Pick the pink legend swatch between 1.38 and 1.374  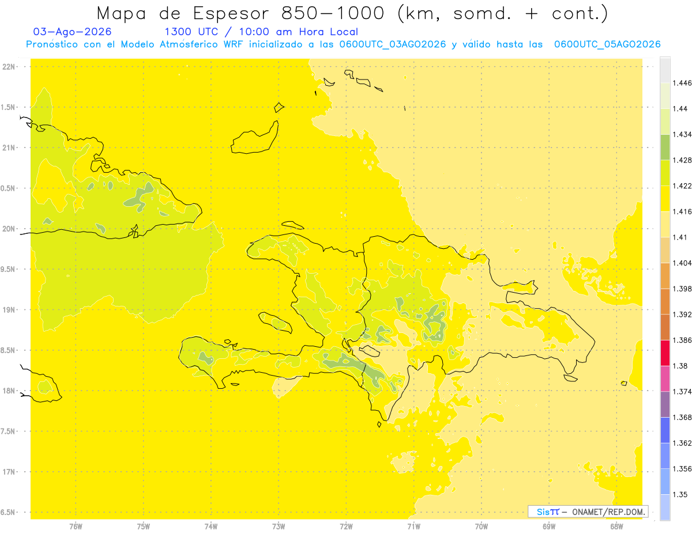[665, 378]
